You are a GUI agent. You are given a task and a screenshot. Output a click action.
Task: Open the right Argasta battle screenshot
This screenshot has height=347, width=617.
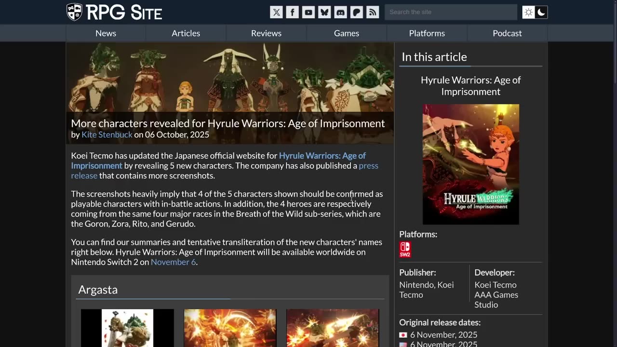(x=333, y=328)
